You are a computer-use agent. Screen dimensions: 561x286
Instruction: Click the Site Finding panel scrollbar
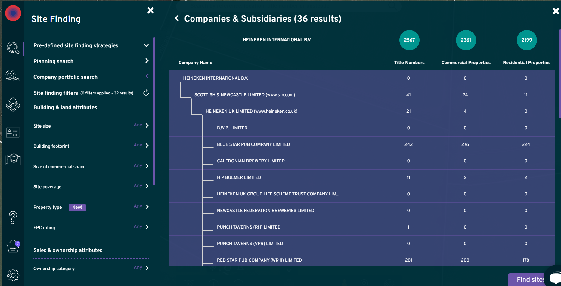tap(154, 111)
